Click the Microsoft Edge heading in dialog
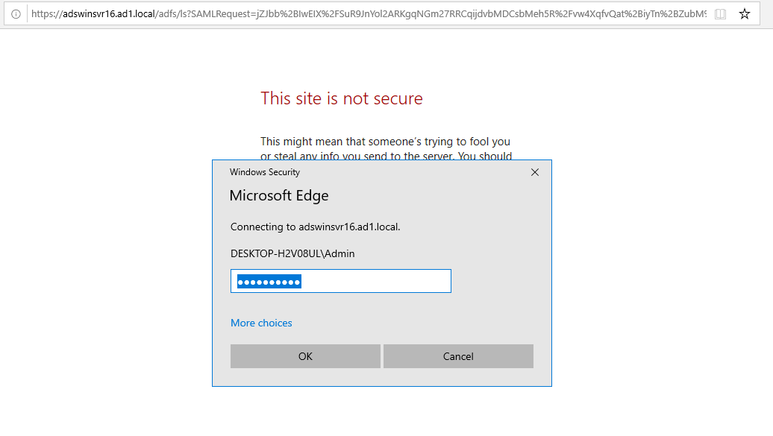The image size is (773, 436). tap(279, 195)
